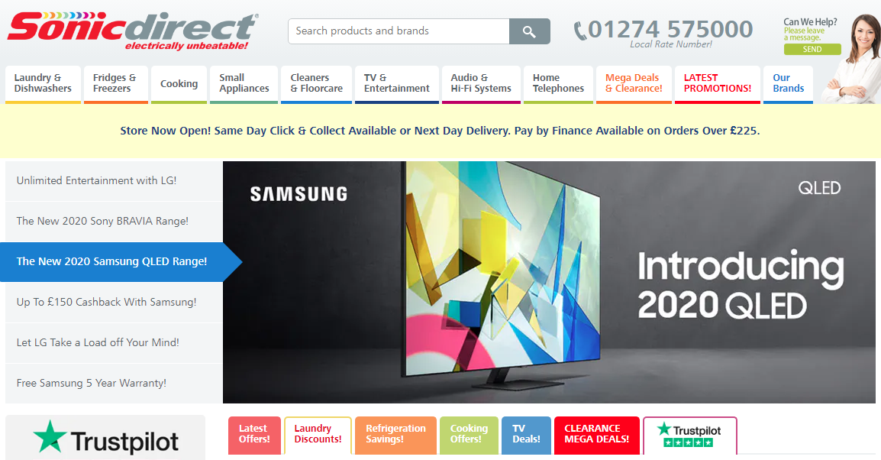Screen dimensions: 881x460
Task: Click the green SEND message button
Action: [x=812, y=50]
